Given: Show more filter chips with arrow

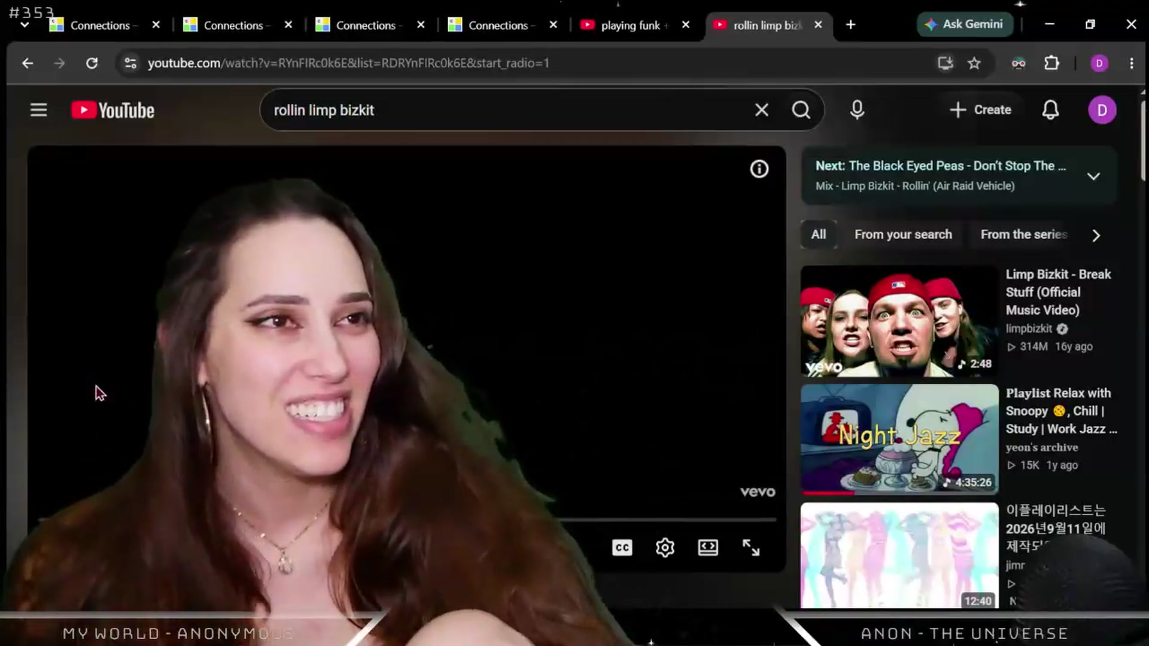Looking at the screenshot, I should [1096, 236].
